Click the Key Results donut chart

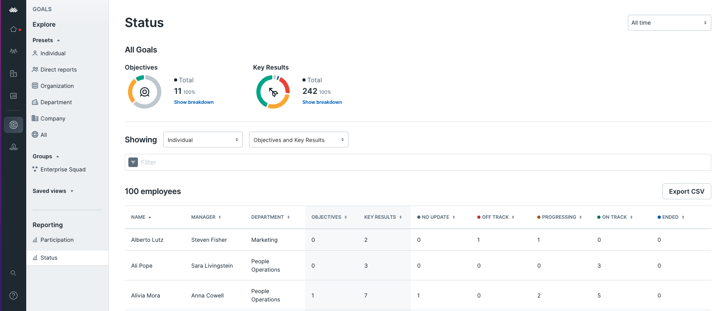click(x=273, y=92)
